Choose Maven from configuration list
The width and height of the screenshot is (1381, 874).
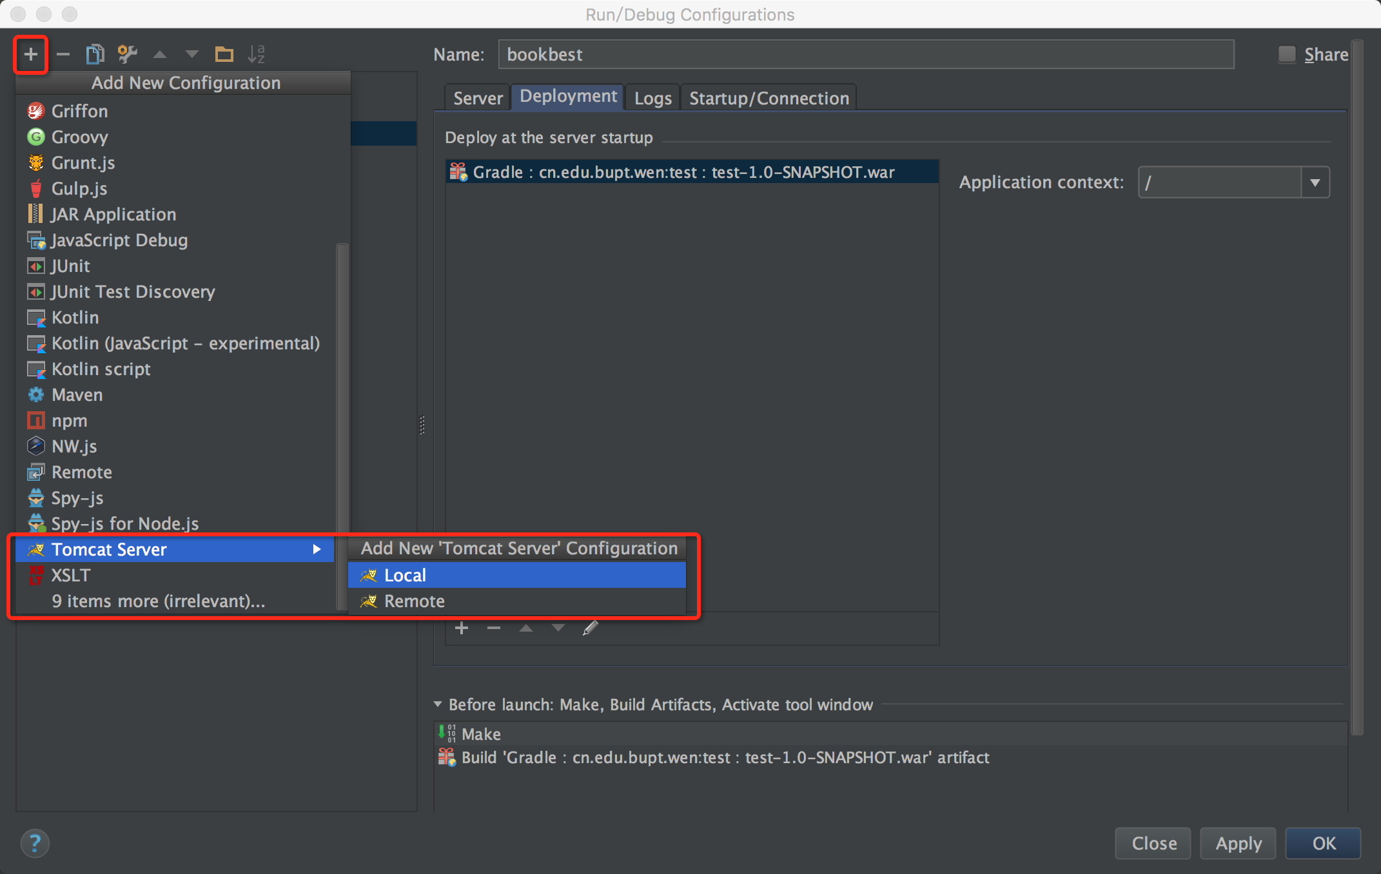coord(77,394)
